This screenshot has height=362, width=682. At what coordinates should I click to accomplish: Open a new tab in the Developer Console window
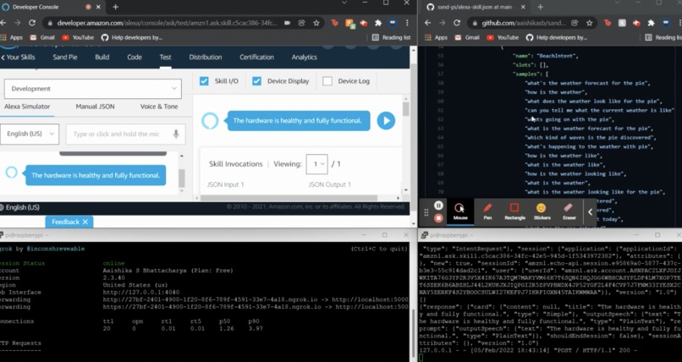point(115,7)
